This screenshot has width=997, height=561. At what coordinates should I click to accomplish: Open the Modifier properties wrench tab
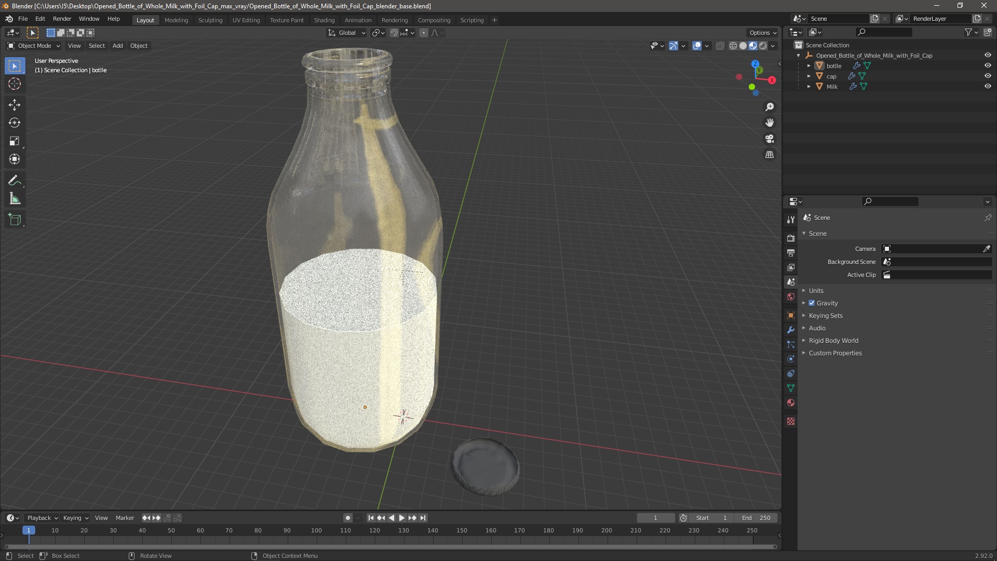click(791, 330)
